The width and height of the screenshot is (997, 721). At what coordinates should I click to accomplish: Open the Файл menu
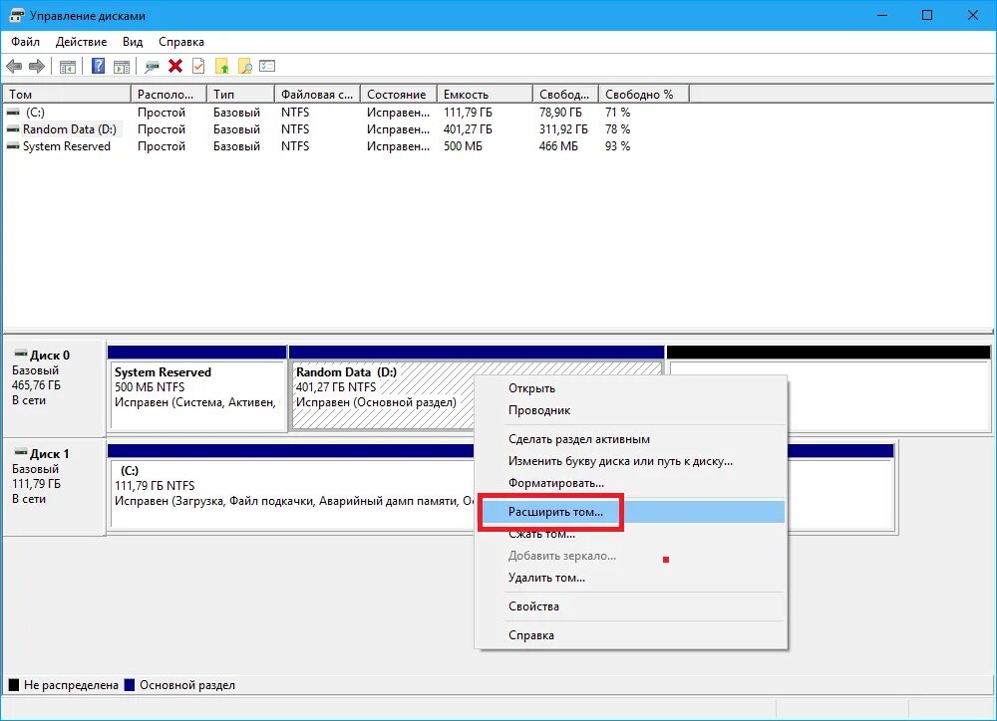click(26, 42)
